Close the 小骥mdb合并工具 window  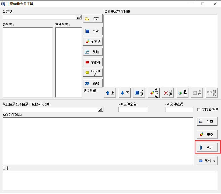click(x=215, y=4)
